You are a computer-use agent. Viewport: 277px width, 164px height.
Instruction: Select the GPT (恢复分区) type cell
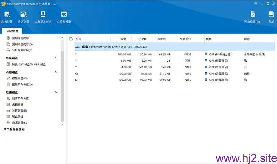click(x=218, y=67)
